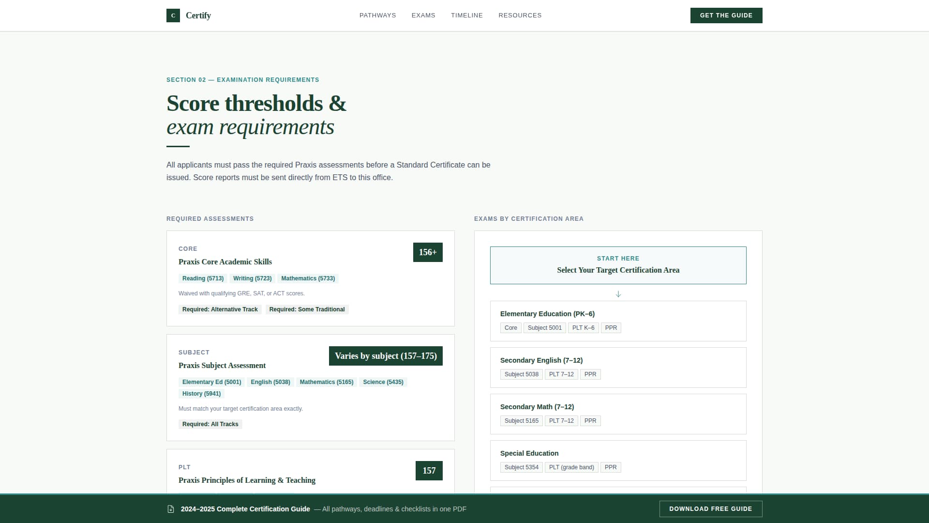Open the Resources nav item
Screen dimensions: 929x523
click(x=520, y=15)
